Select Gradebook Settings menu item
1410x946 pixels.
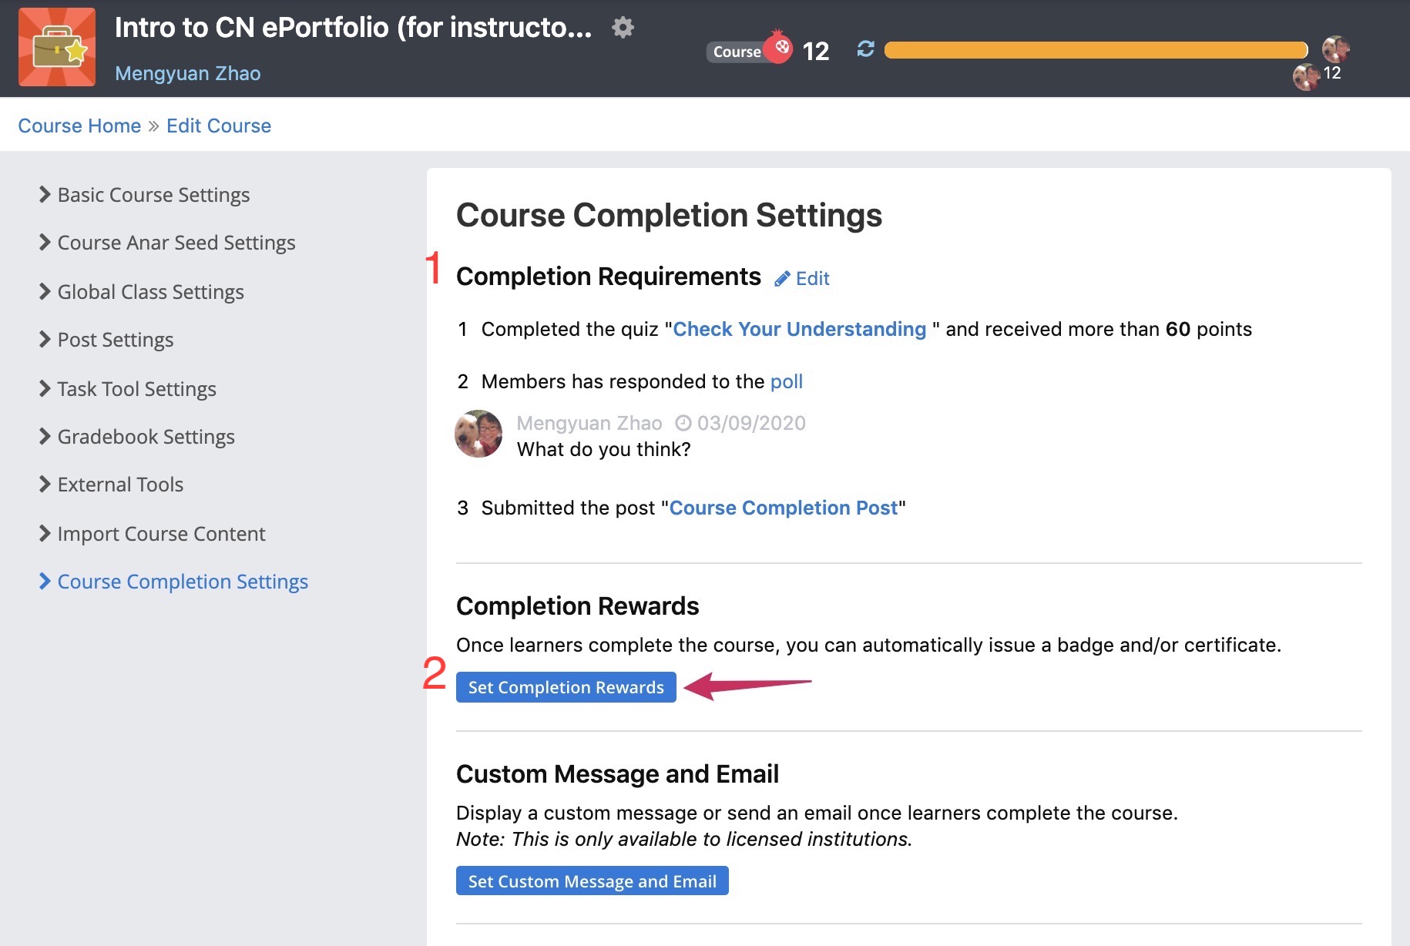click(146, 437)
